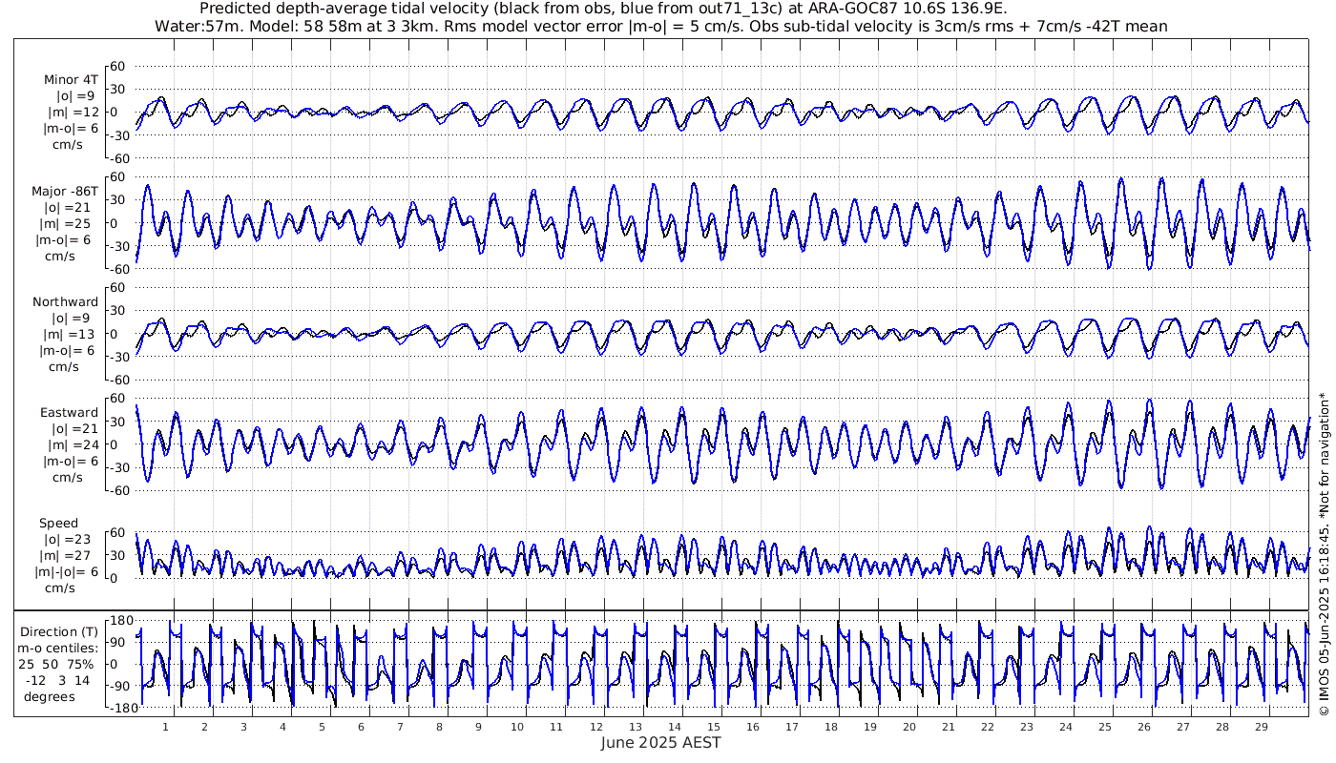Select the 'Eastward' panel label
This screenshot has width=1336, height=763.
(69, 412)
